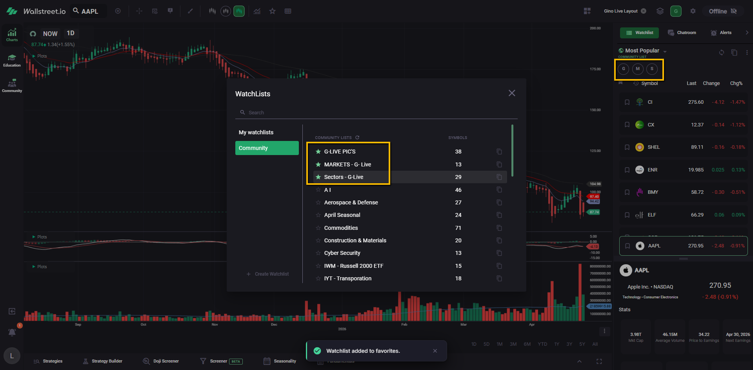
Task: Click Create Watchlist
Action: pos(268,274)
